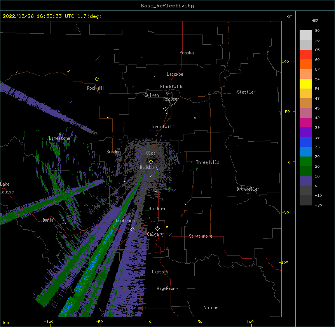The image size is (335, 327).
Task: Click the 2022/05/26 16:58:33 UTC timestamp
Action: [38, 16]
